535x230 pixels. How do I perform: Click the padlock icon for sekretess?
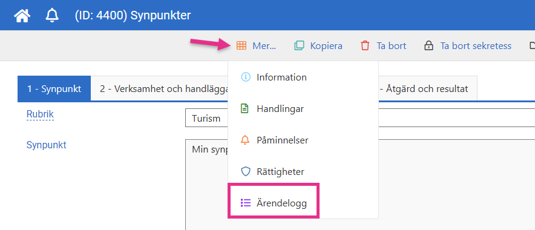click(x=429, y=46)
